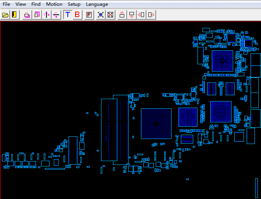Image resolution: width=261 pixels, height=199 pixels.
Task: Open the Motion menu
Action: [54, 4]
